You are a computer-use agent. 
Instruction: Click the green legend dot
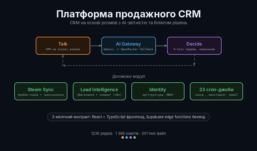(134, 137)
